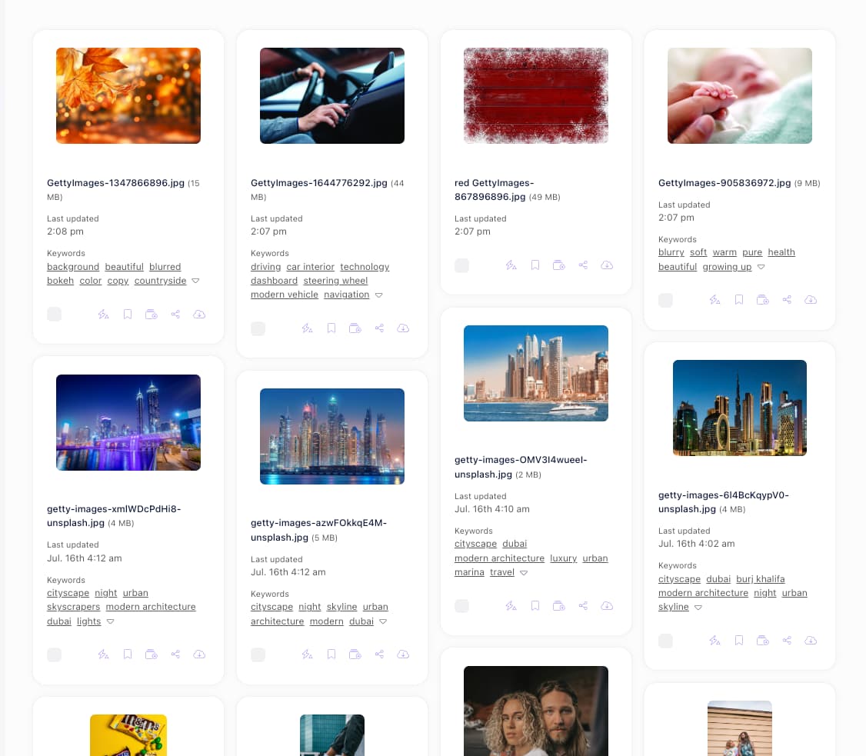This screenshot has width=866, height=756.
Task: Open the 'bokeh' keyword link
Action: pyautogui.click(x=60, y=281)
